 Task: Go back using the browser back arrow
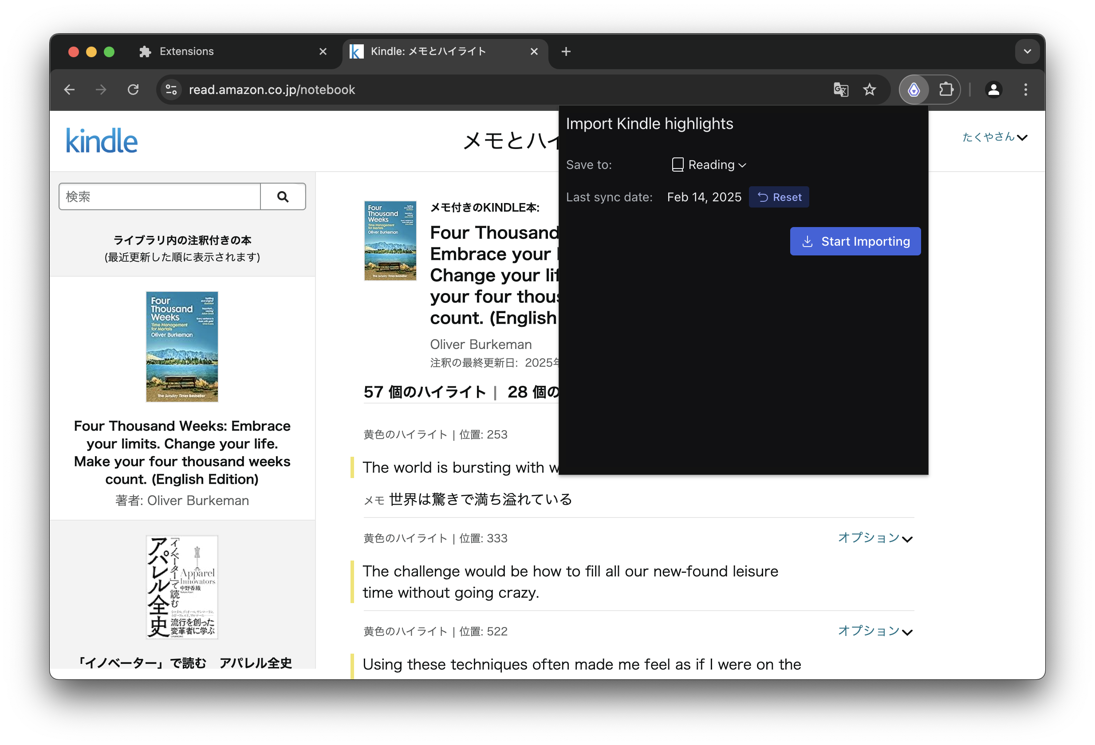click(x=70, y=90)
